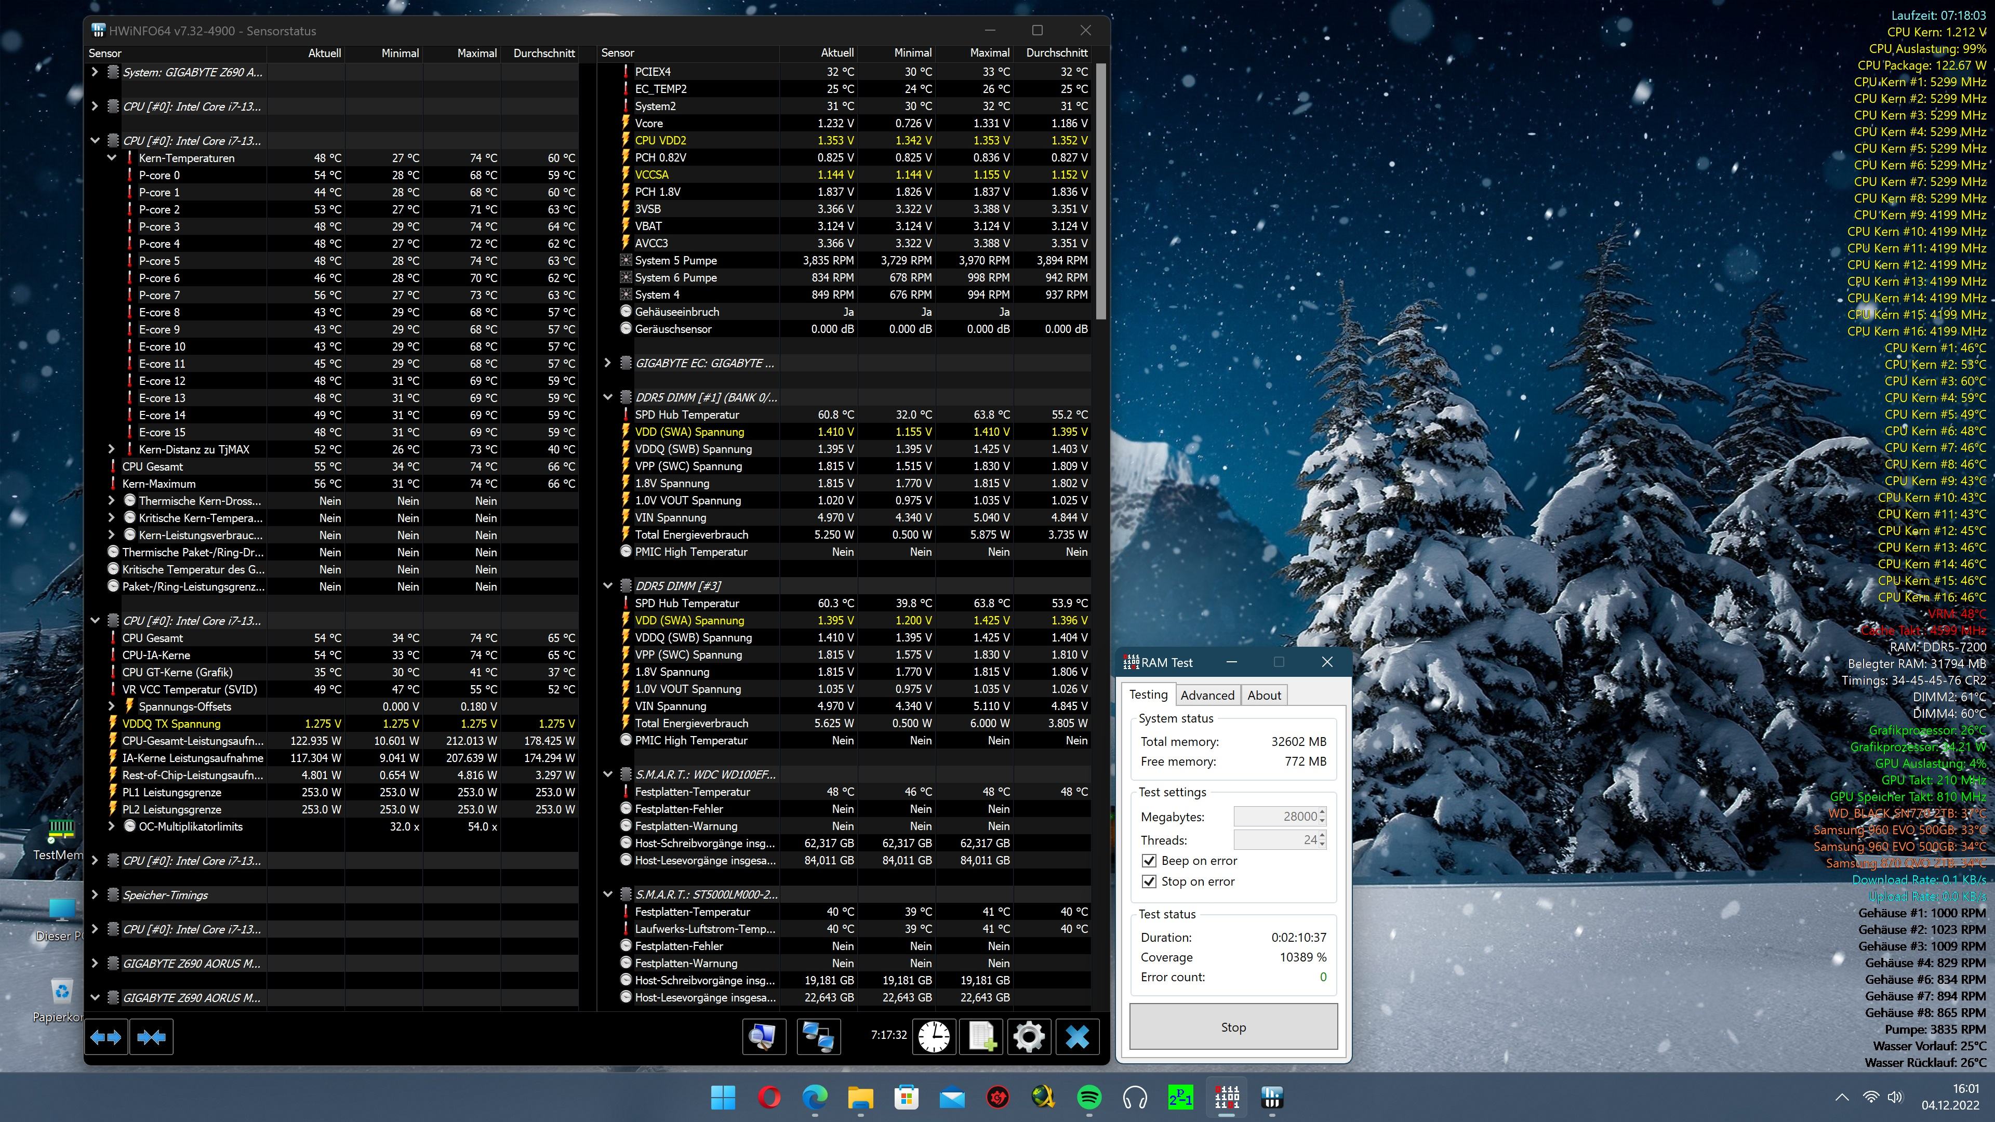The width and height of the screenshot is (1995, 1122).
Task: Open the sensor summary monitor-magnifier icon
Action: click(764, 1037)
